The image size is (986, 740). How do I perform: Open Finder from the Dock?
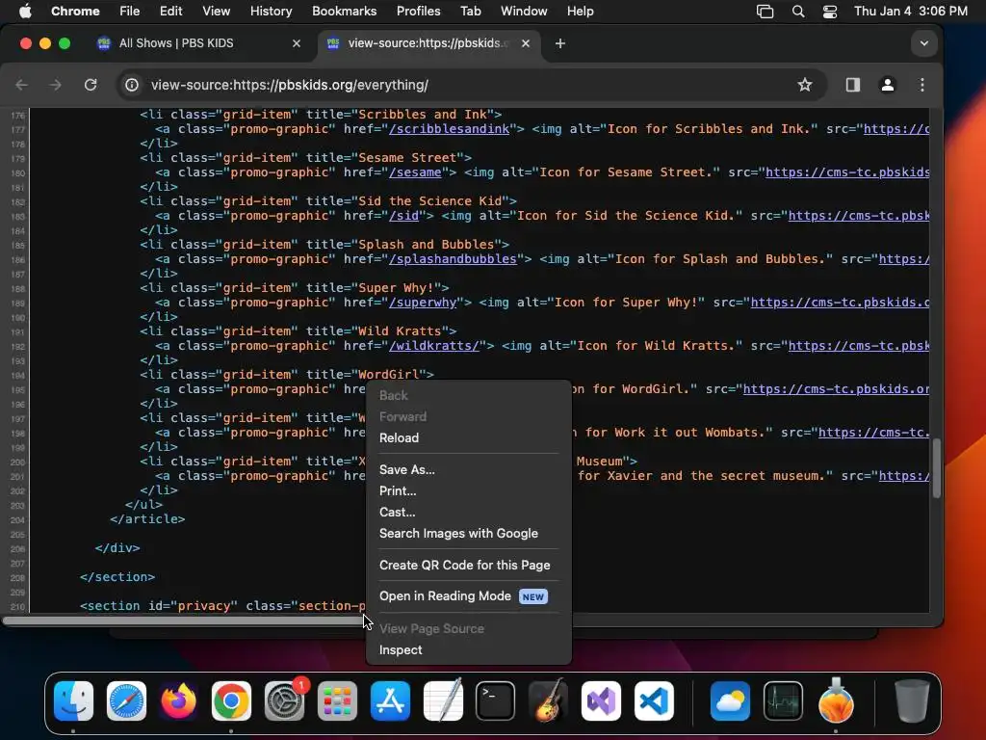click(73, 700)
